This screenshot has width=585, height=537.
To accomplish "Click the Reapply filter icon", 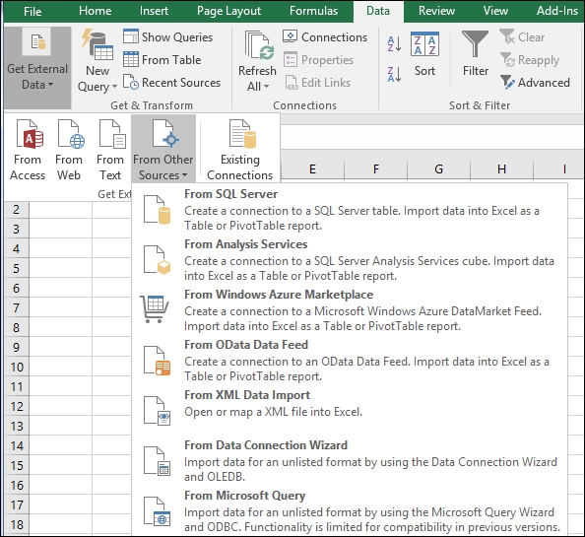I will pyautogui.click(x=507, y=60).
